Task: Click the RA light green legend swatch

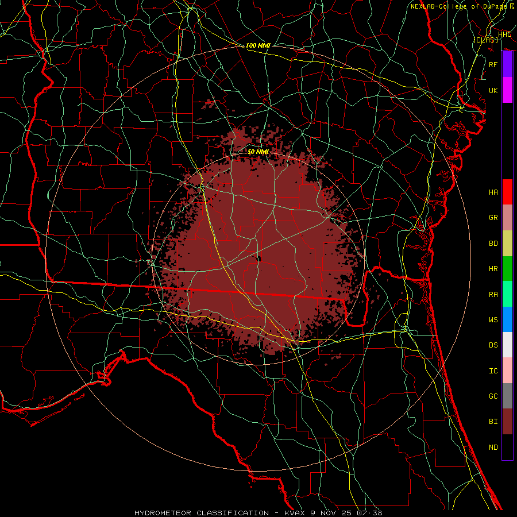Action: 507,294
